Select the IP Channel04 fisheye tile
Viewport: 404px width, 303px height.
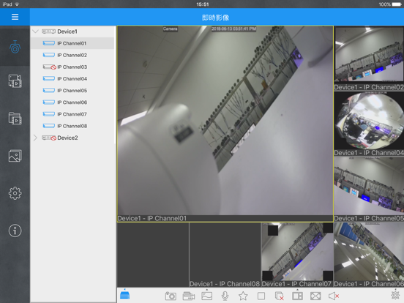pyautogui.click(x=369, y=124)
